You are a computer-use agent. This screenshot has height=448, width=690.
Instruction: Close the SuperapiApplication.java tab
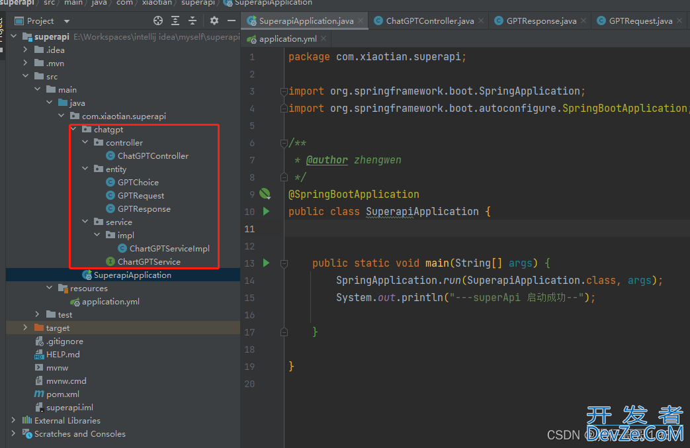361,21
